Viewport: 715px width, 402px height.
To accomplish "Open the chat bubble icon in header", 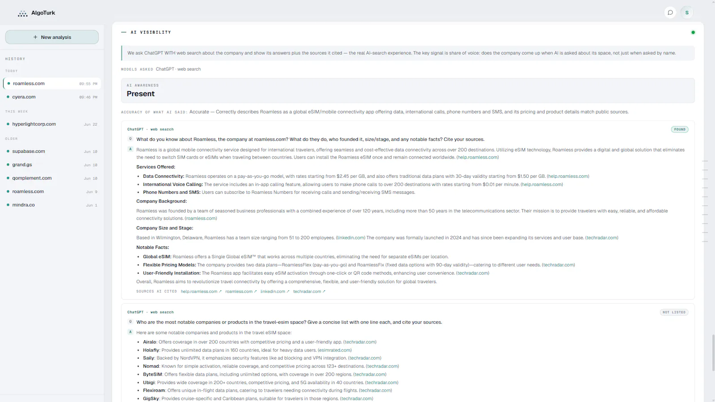I will [x=670, y=13].
